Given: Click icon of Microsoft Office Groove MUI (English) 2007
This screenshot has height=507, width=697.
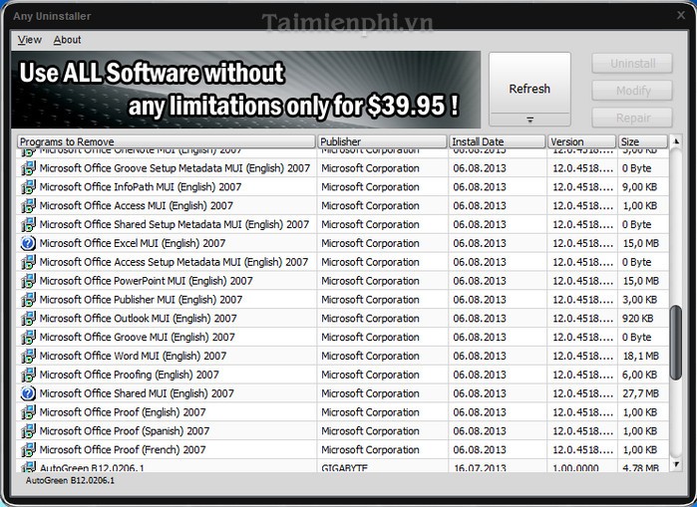Looking at the screenshot, I should [x=28, y=338].
